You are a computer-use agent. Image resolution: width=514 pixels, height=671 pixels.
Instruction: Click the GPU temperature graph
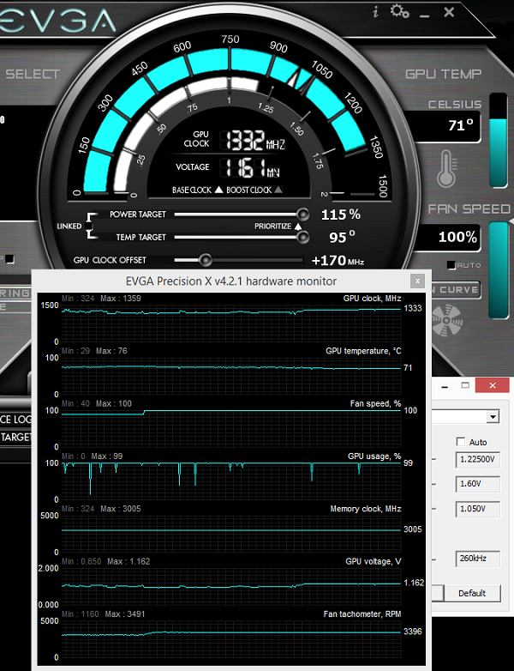tap(231, 376)
